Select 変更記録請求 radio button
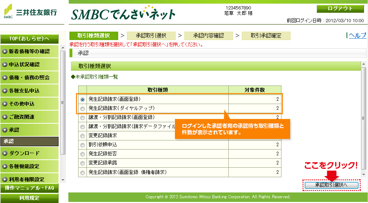368x203 pixels. [83, 136]
